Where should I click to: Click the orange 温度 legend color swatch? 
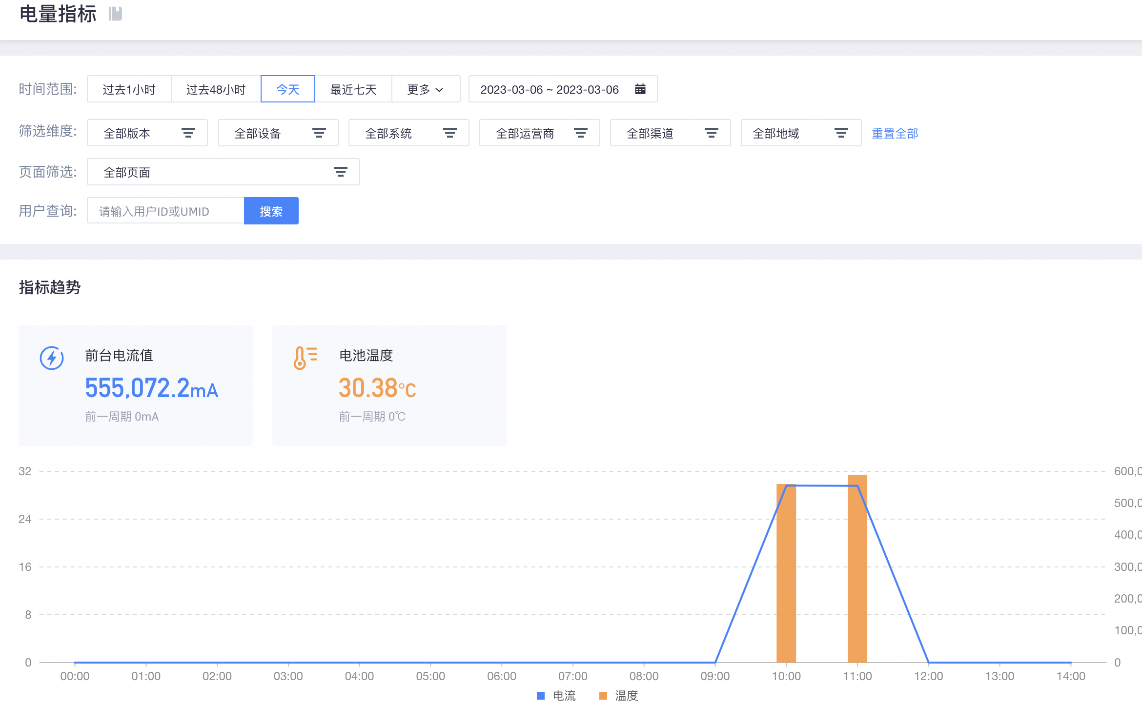coord(603,696)
